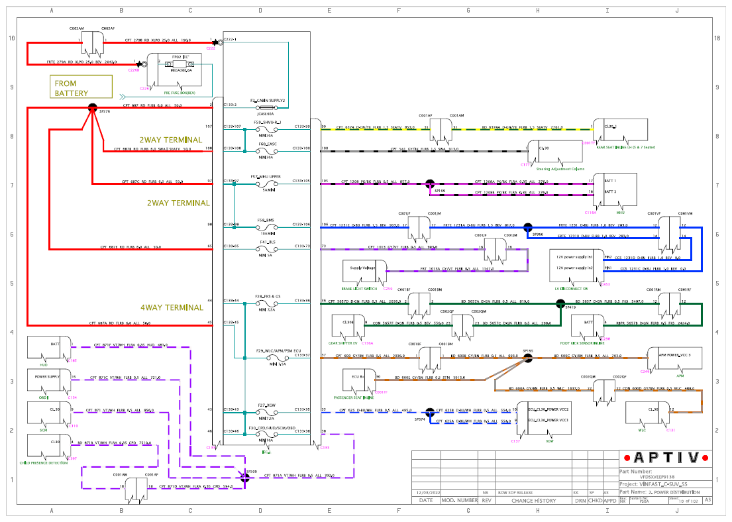This screenshot has width=732, height=522.
Task: Click the F57_MHU UPPER fuse symbol
Action: tap(268, 184)
